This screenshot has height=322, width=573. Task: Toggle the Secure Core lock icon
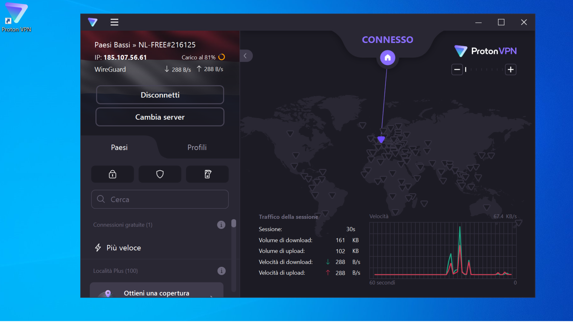click(x=113, y=174)
